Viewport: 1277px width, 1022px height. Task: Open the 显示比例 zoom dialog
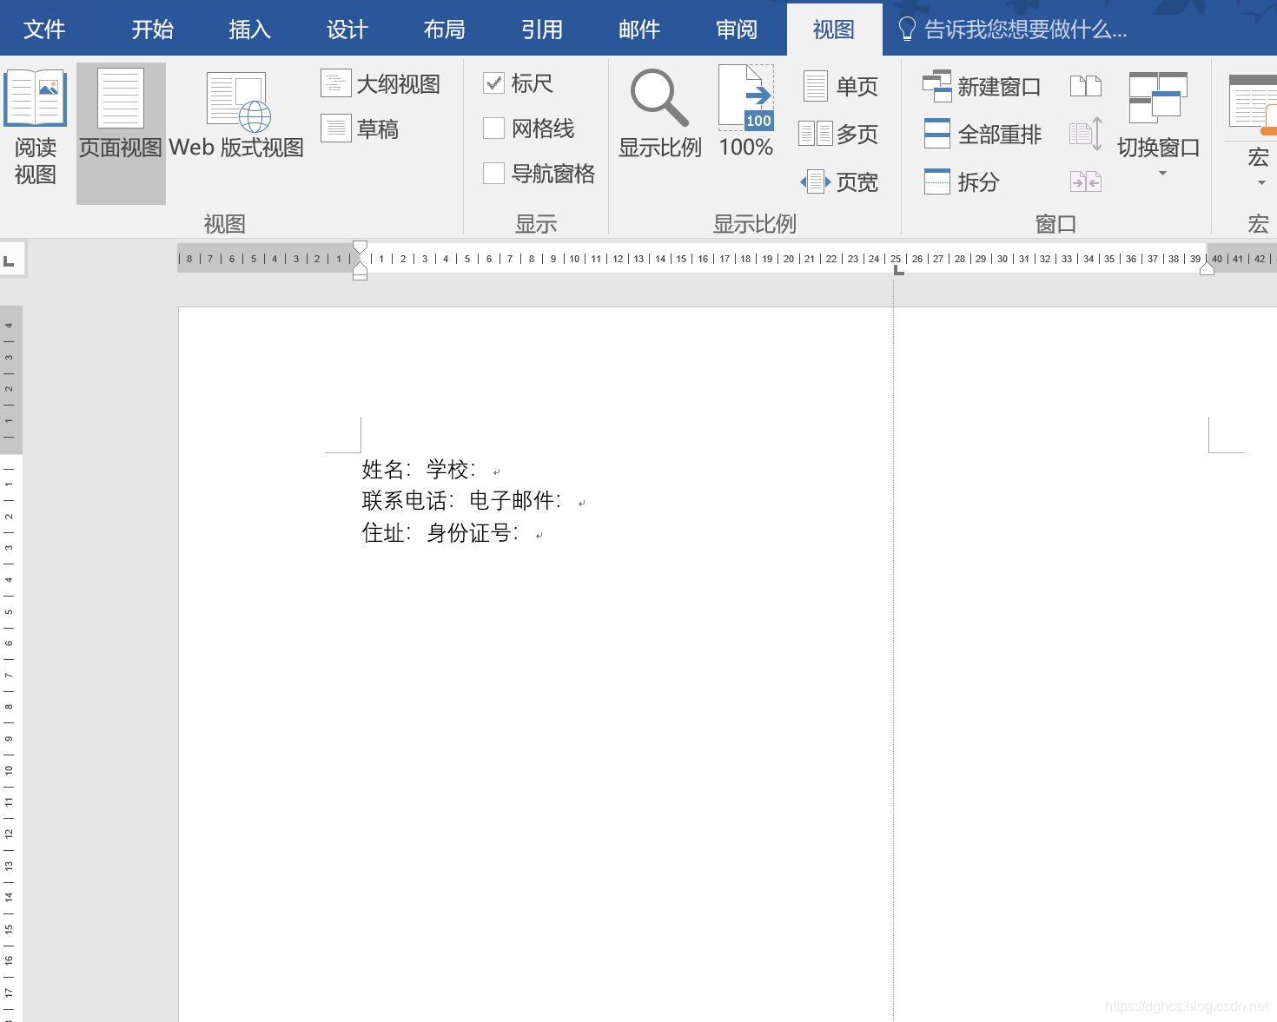coord(658,113)
